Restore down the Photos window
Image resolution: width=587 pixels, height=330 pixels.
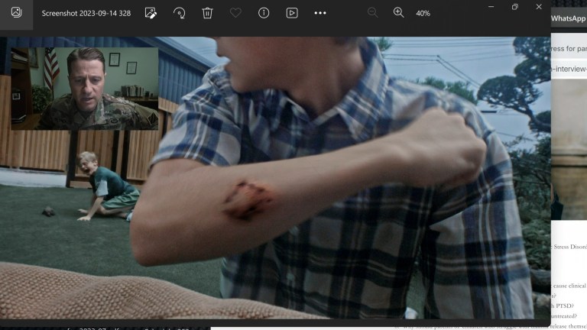click(x=514, y=7)
